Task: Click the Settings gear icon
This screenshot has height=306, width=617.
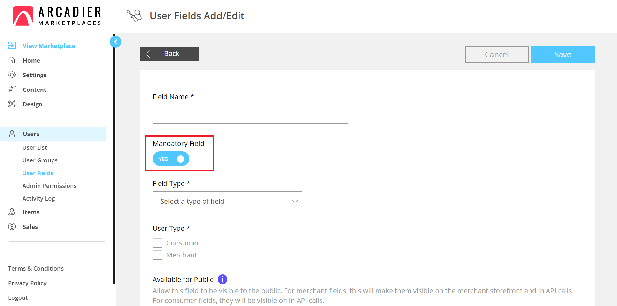Action: [12, 75]
